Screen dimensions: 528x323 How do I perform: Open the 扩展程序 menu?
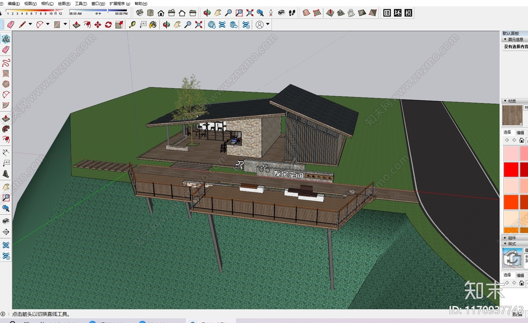120,4
